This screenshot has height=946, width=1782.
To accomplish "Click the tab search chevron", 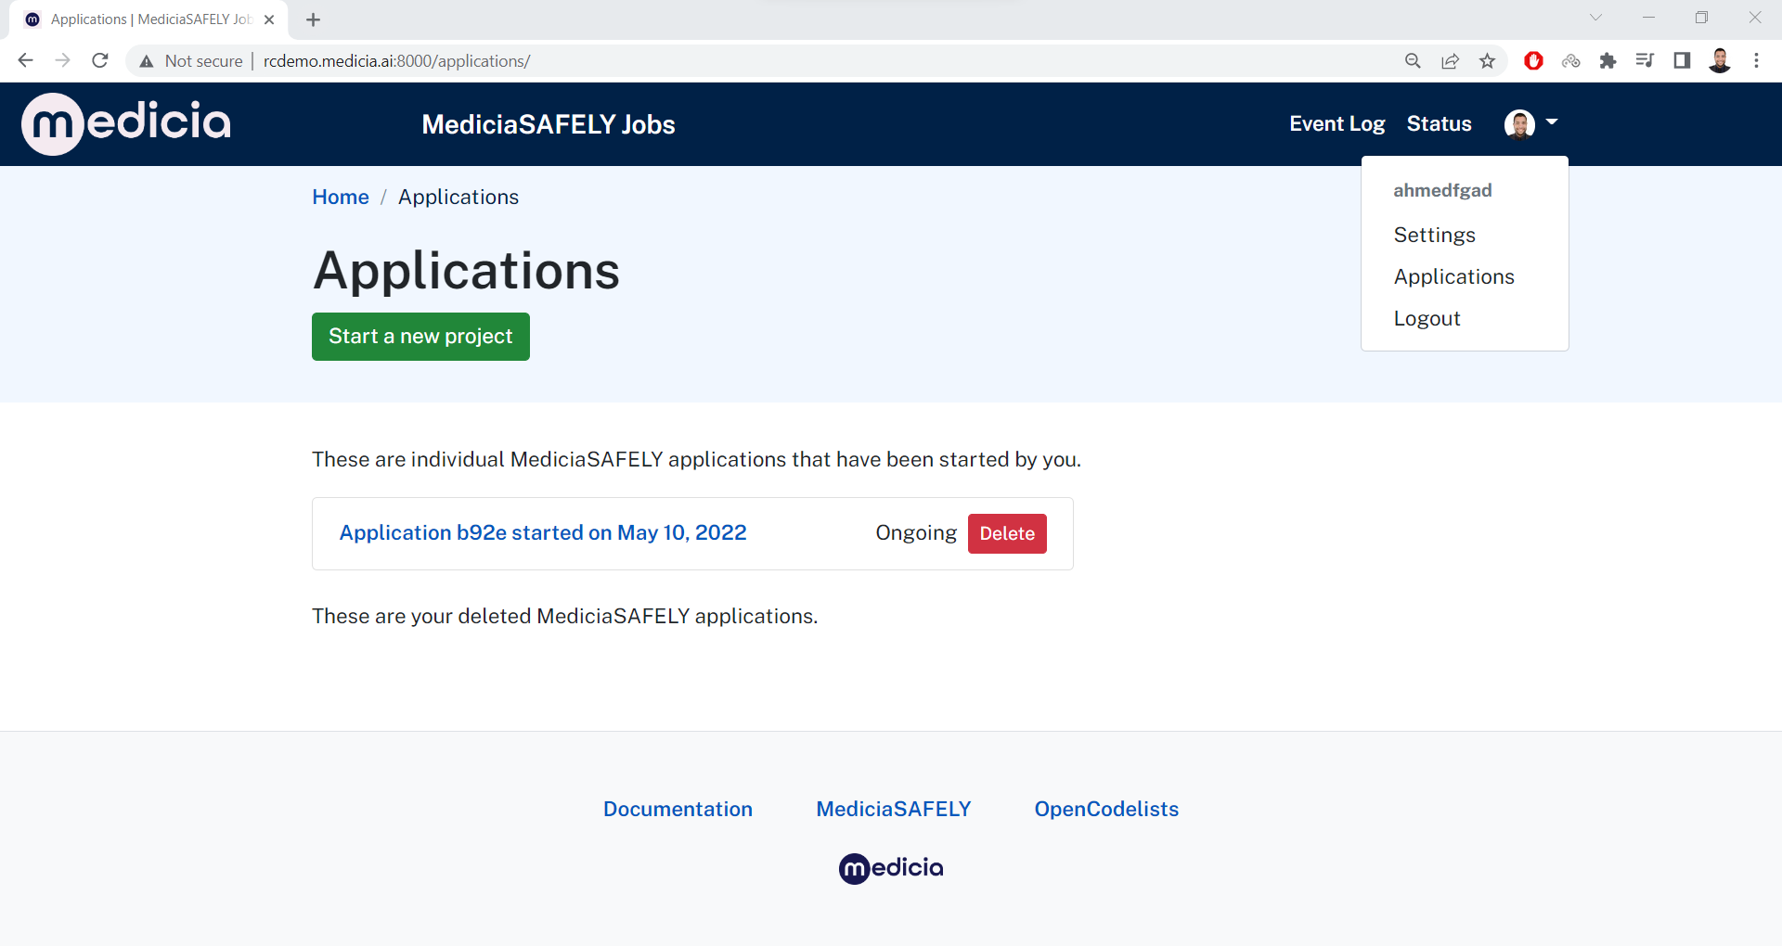I will (1595, 18).
